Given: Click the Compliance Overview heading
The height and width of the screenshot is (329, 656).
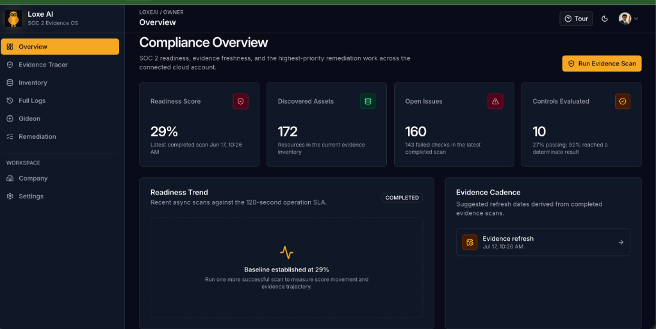Looking at the screenshot, I should click(x=204, y=43).
